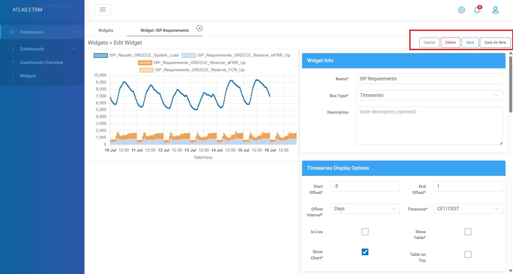
Task: Open the notifications bell icon
Action: tap(477, 10)
